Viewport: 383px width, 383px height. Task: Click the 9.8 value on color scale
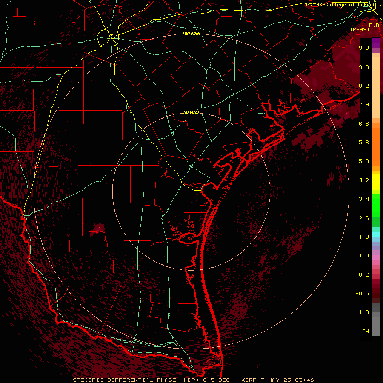click(x=364, y=48)
